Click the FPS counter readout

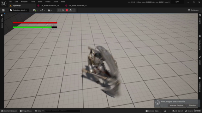pos(134,2)
